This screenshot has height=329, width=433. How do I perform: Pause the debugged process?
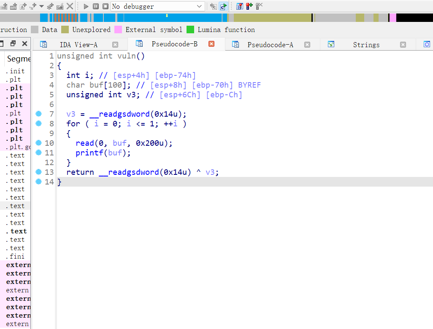pos(96,6)
